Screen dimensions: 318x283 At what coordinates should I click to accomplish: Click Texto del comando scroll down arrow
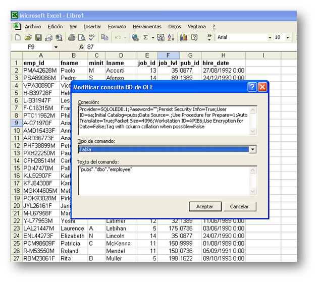[x=253, y=191]
